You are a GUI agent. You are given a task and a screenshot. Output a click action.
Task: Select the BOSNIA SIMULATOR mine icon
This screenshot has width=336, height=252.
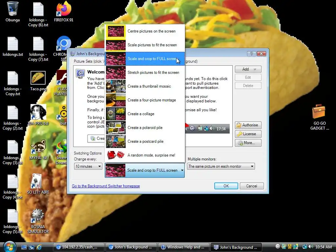click(38, 221)
